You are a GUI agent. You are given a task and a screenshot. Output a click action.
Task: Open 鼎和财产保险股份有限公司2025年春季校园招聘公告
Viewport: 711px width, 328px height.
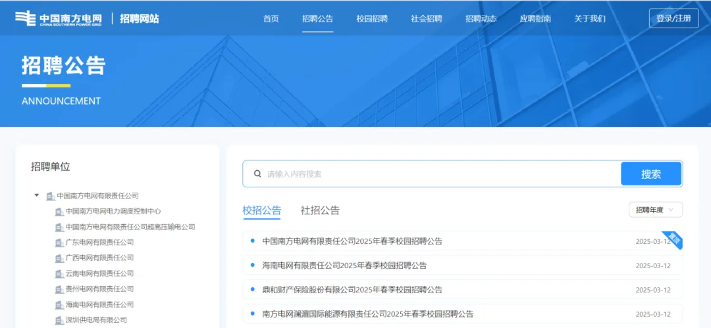(x=352, y=290)
